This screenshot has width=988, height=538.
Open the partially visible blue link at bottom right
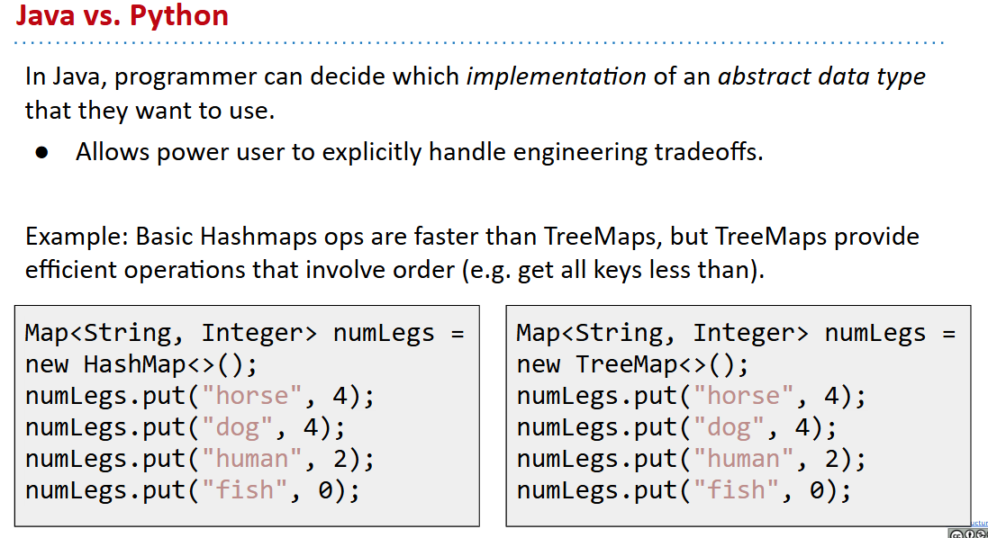pos(980,523)
